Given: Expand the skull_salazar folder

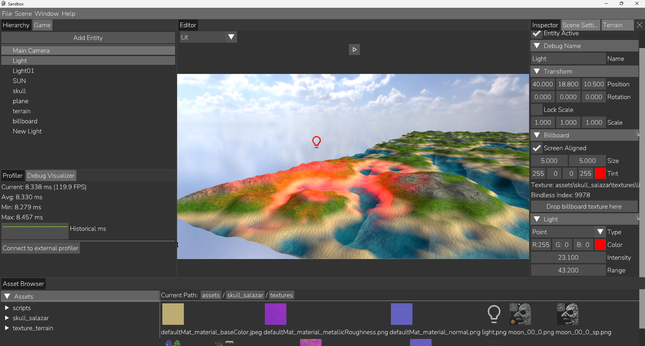Looking at the screenshot, I should click(x=6, y=318).
